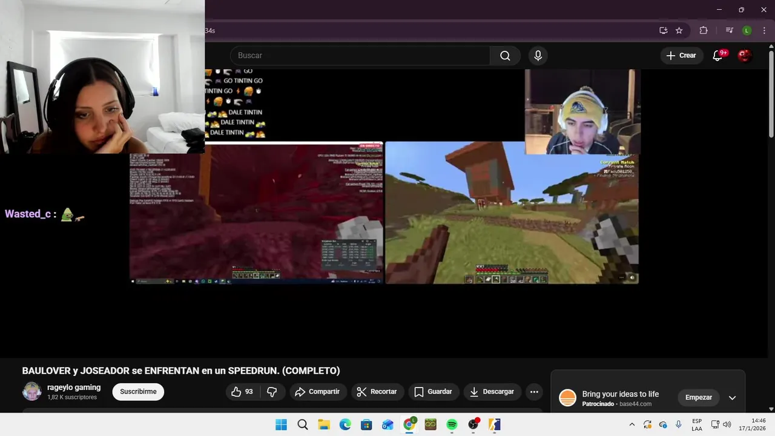
Task: Click the 1,82 K suscriptores text
Action: coord(72,397)
